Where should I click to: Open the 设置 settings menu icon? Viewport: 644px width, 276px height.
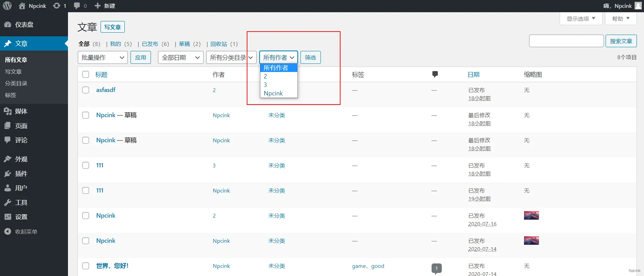(7, 217)
